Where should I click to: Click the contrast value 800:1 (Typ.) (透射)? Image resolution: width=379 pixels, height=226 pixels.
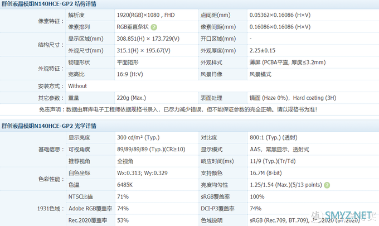[x=274, y=137]
